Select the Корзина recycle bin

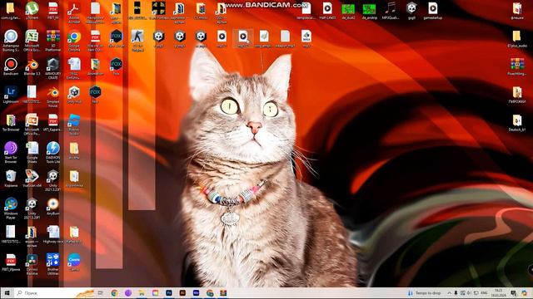11,179
